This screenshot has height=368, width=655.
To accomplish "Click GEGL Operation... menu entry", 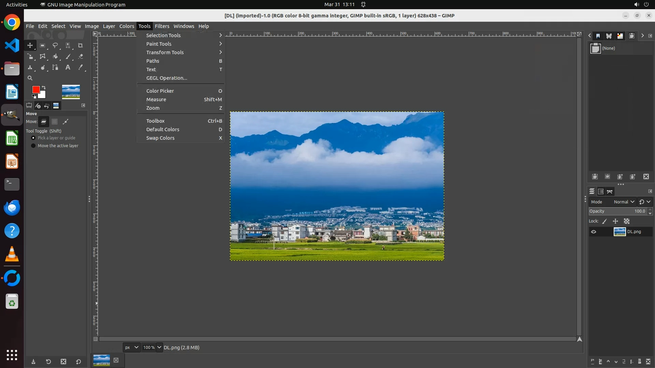I will 167,78.
